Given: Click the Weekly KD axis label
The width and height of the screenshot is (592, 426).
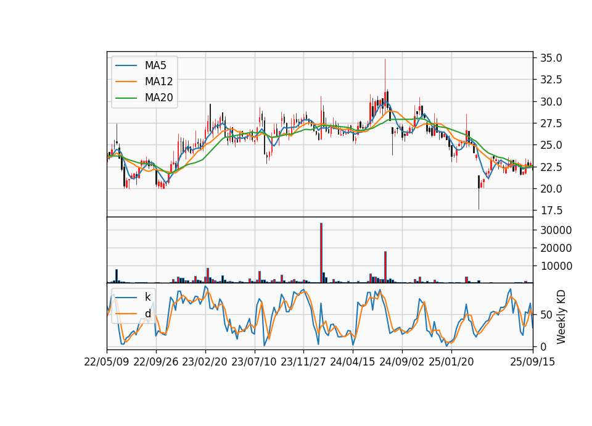Looking at the screenshot, I should pyautogui.click(x=561, y=317).
